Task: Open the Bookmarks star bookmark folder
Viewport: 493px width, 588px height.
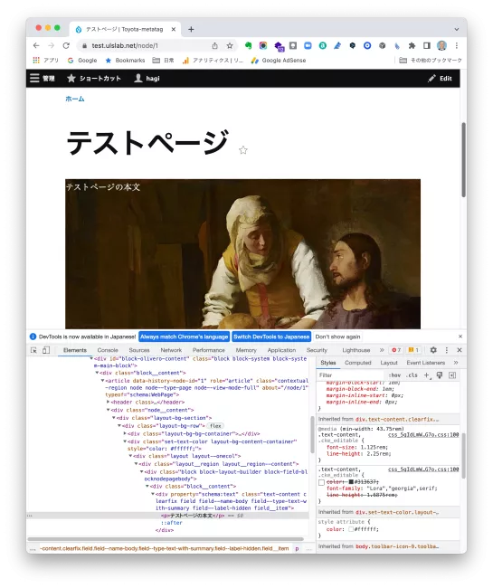Action: (x=125, y=61)
